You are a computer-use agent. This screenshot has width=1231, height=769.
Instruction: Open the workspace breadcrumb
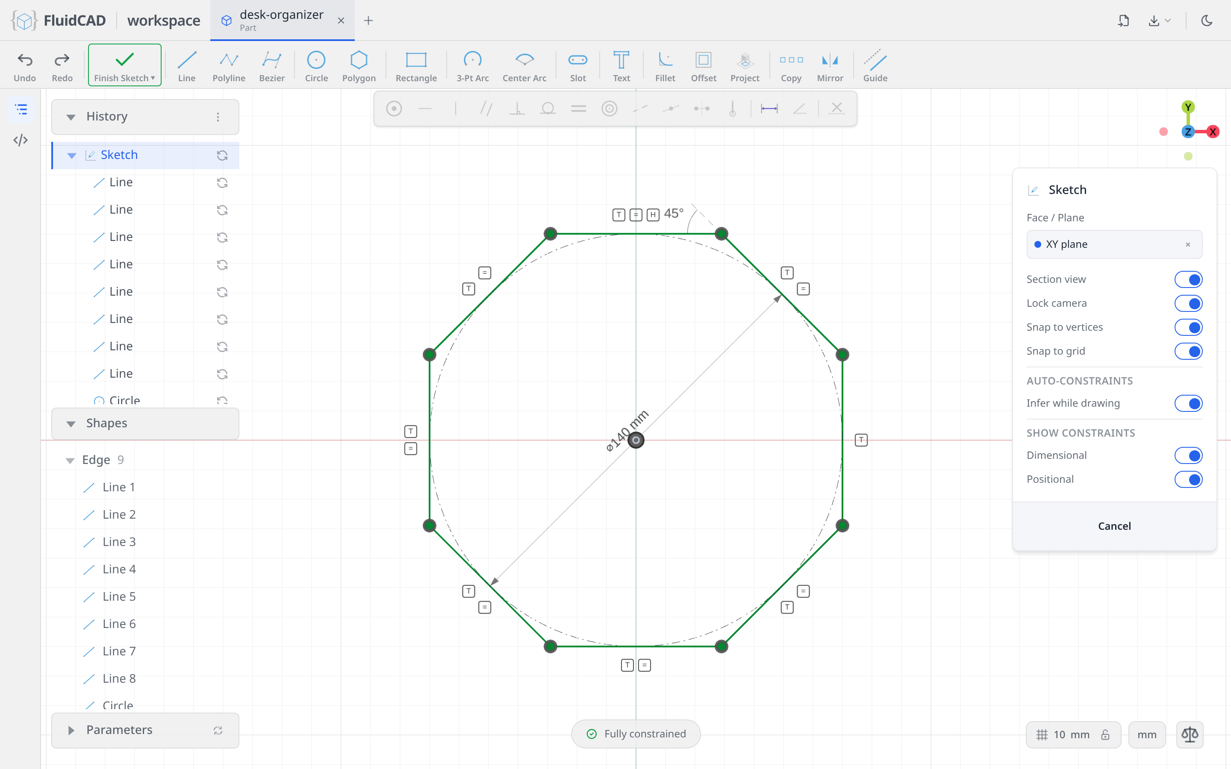coord(163,21)
